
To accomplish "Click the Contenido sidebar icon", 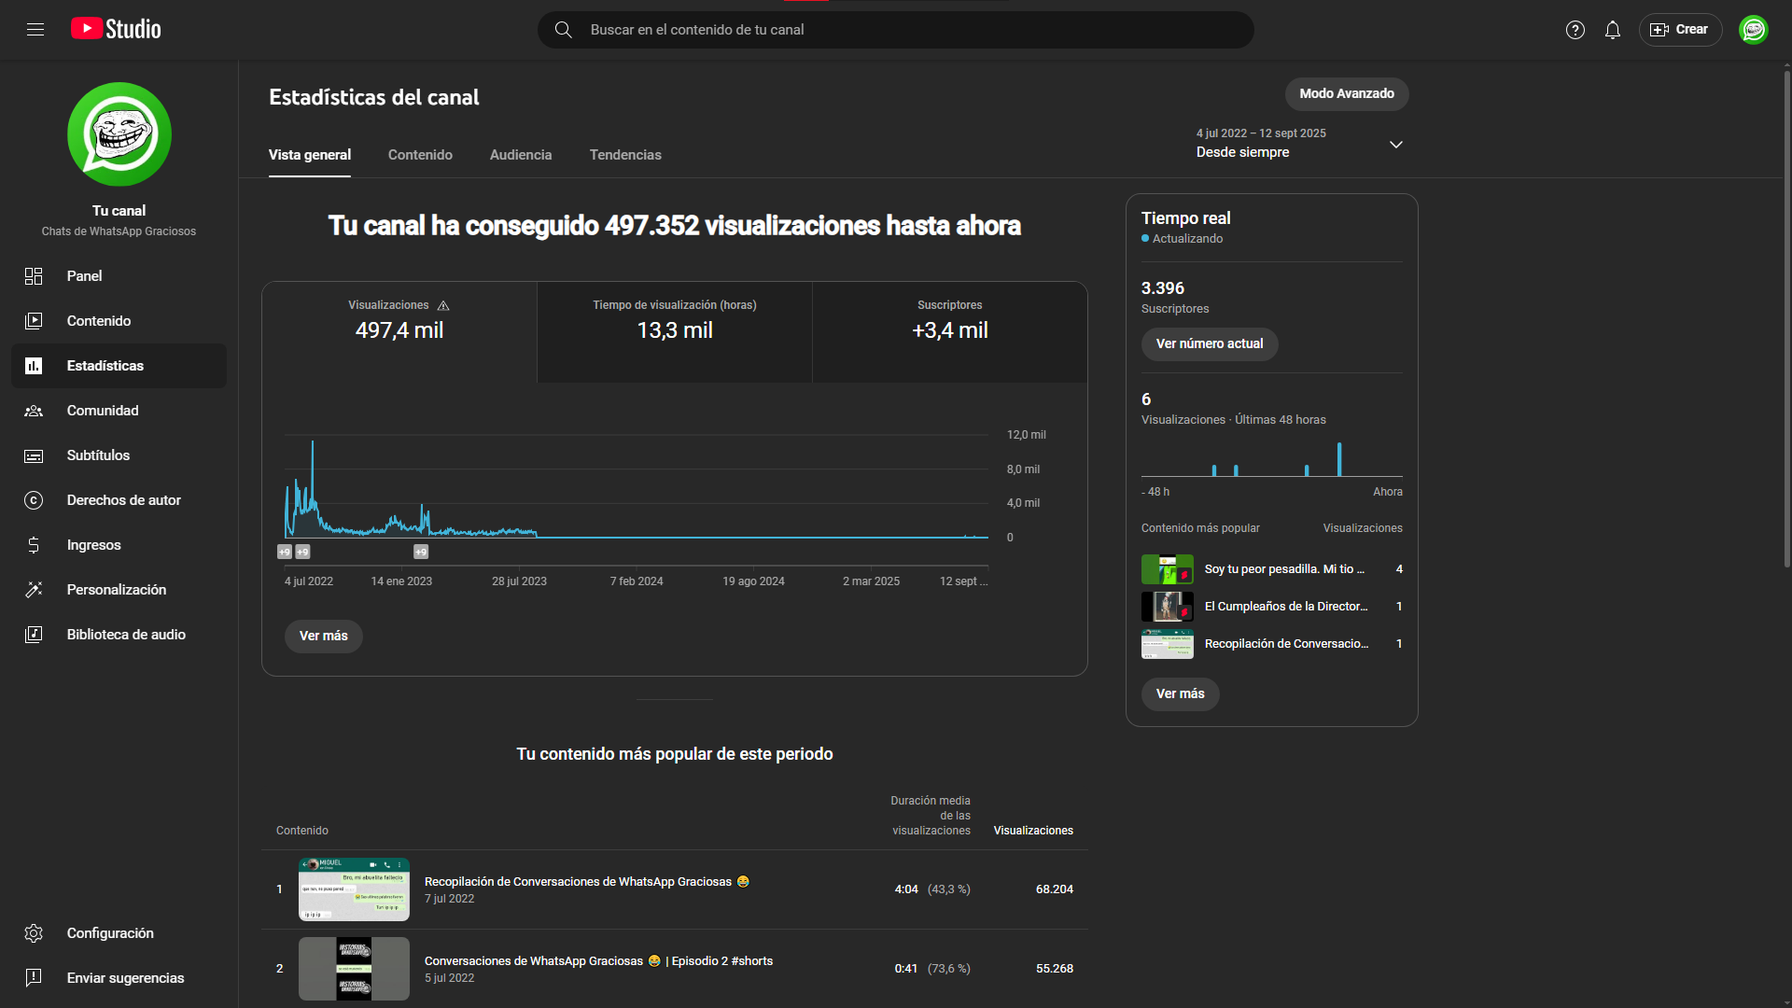I will click(x=34, y=321).
